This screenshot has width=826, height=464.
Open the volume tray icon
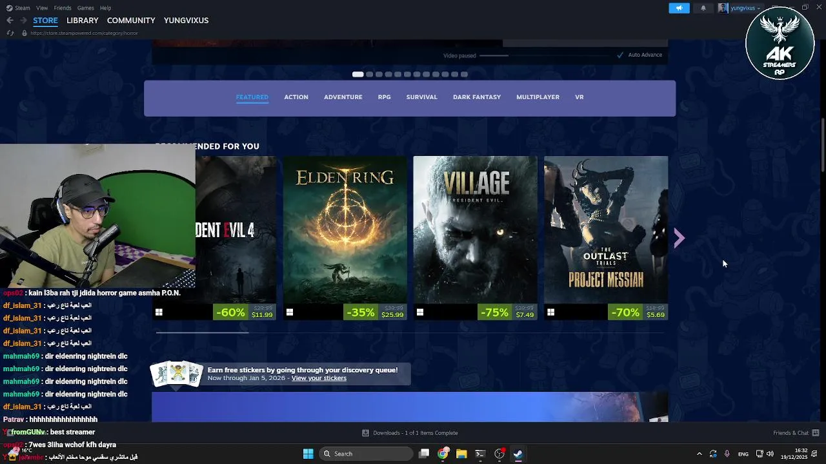(770, 454)
